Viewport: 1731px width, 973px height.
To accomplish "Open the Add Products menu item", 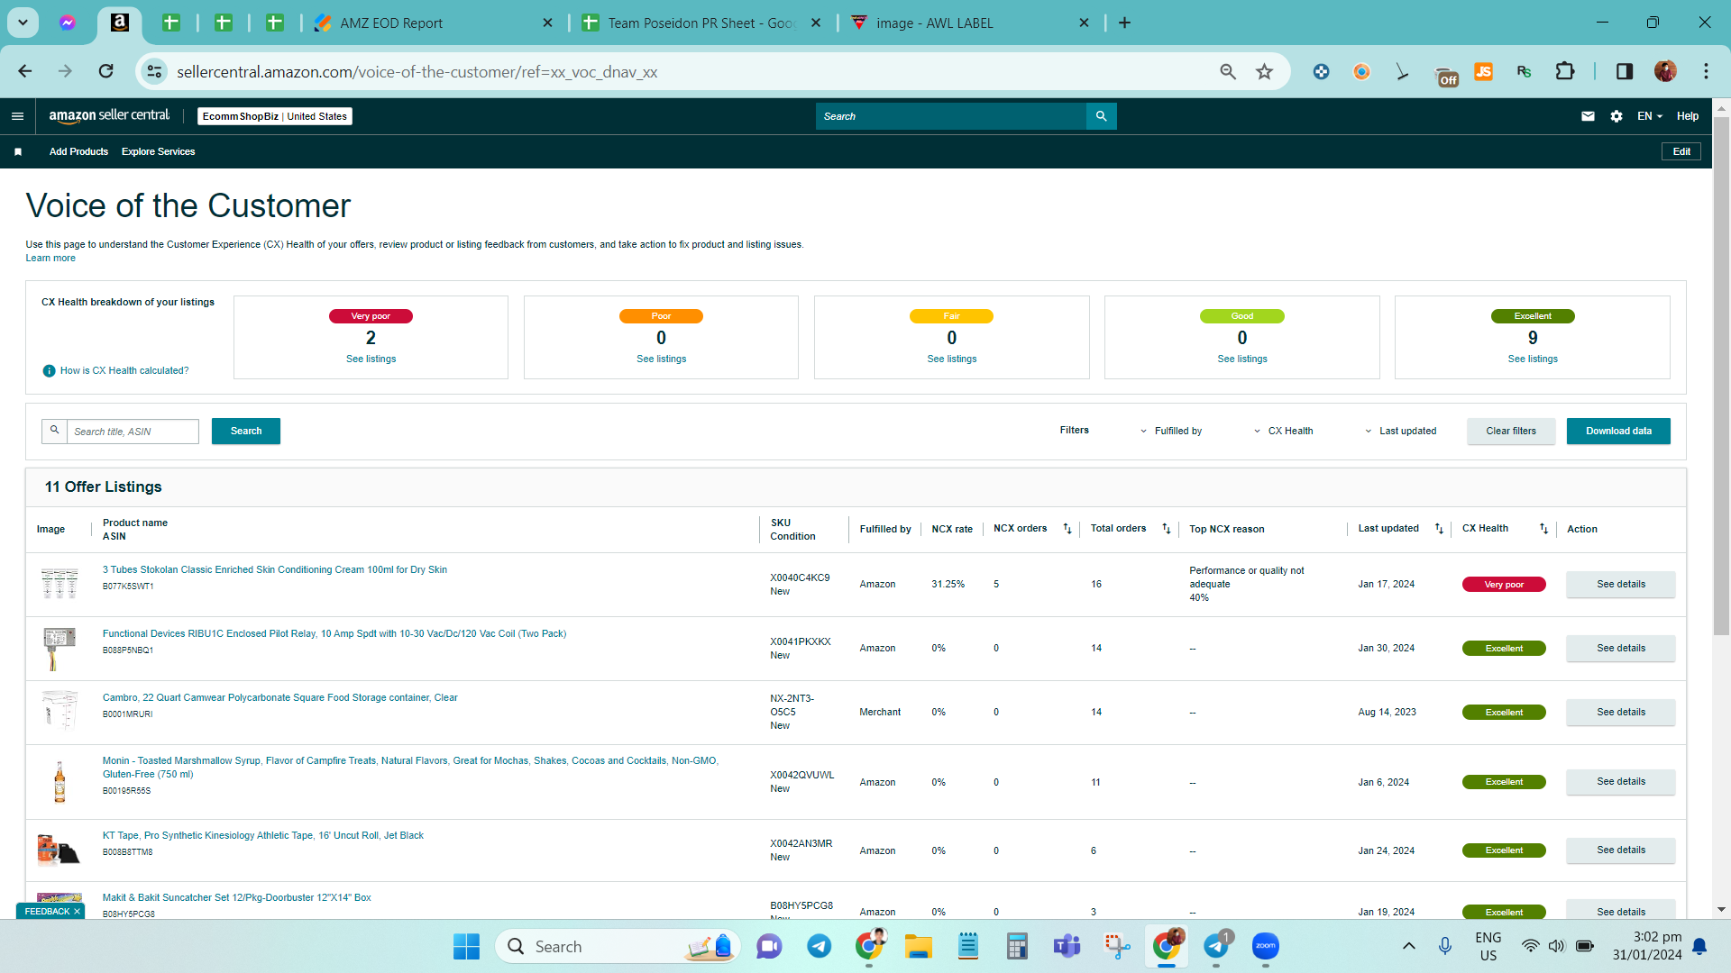I will coord(78,151).
